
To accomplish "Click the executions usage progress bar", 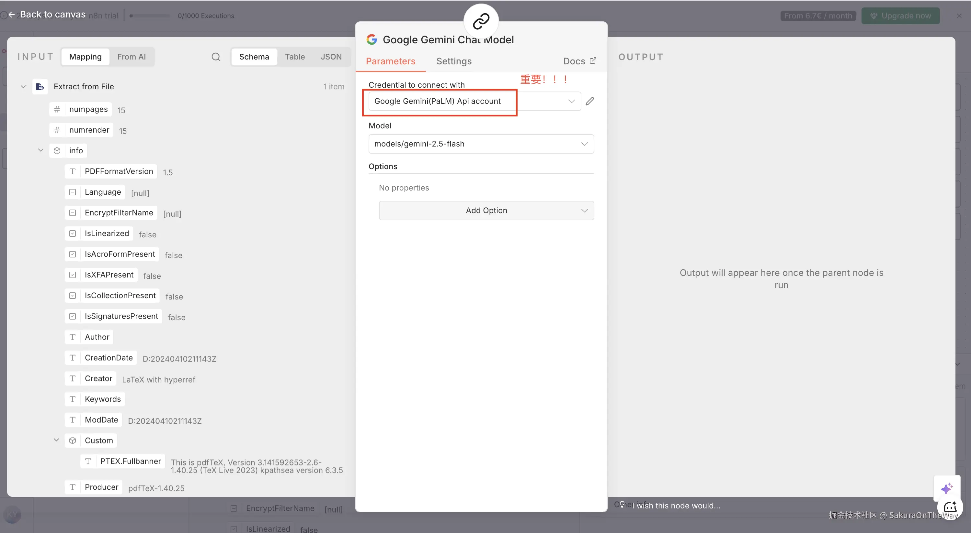I will click(x=150, y=16).
